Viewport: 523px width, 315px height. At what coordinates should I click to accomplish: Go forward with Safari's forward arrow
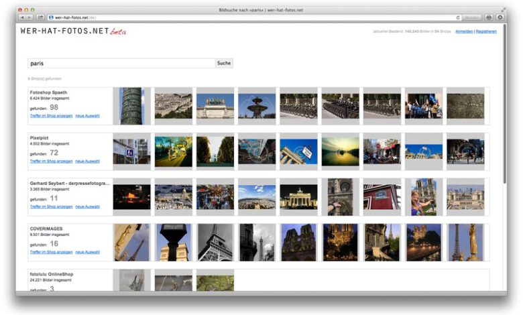tap(30, 17)
